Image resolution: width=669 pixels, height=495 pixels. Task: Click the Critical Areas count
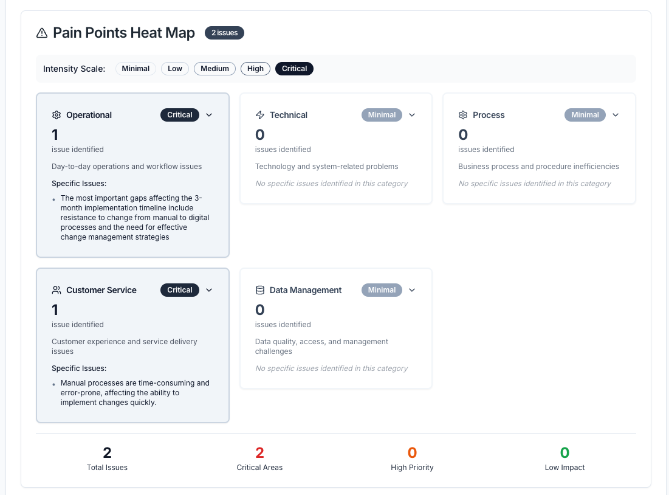[x=259, y=467]
